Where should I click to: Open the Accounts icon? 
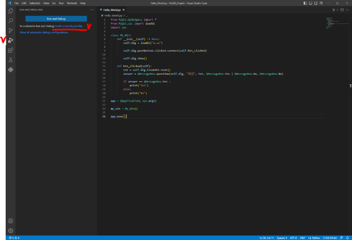pyautogui.click(x=11, y=221)
